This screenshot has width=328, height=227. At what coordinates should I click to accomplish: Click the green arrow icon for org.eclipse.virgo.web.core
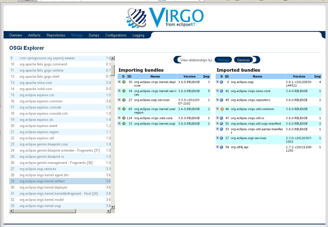[x=124, y=118]
